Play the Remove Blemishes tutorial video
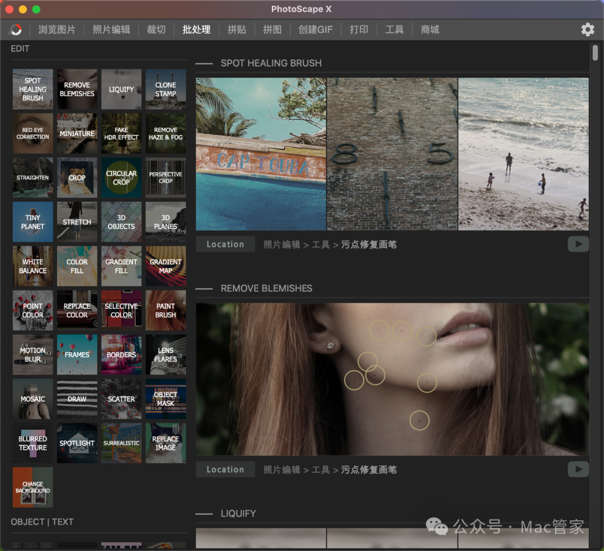This screenshot has height=551, width=604. [x=578, y=469]
